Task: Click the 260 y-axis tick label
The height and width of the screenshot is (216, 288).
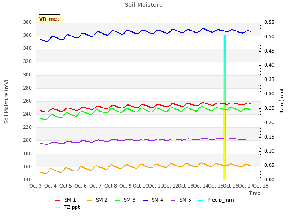Action: (x=27, y=101)
